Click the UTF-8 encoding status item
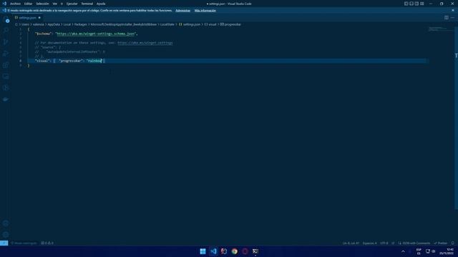Viewport: 458px width, 257px height. click(x=384, y=243)
